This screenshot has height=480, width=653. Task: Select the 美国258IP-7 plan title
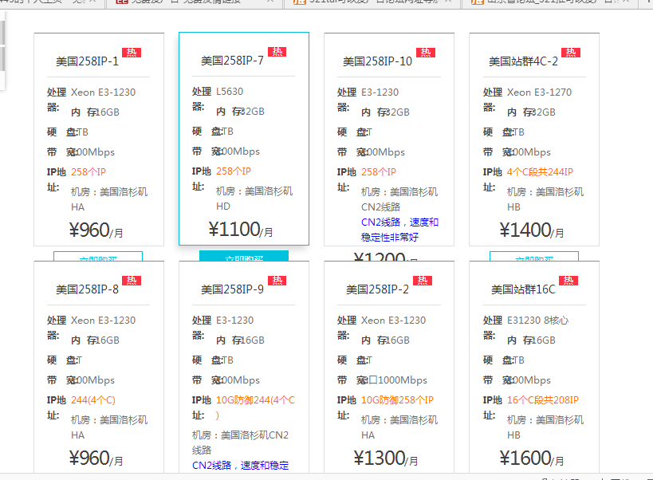click(x=232, y=61)
